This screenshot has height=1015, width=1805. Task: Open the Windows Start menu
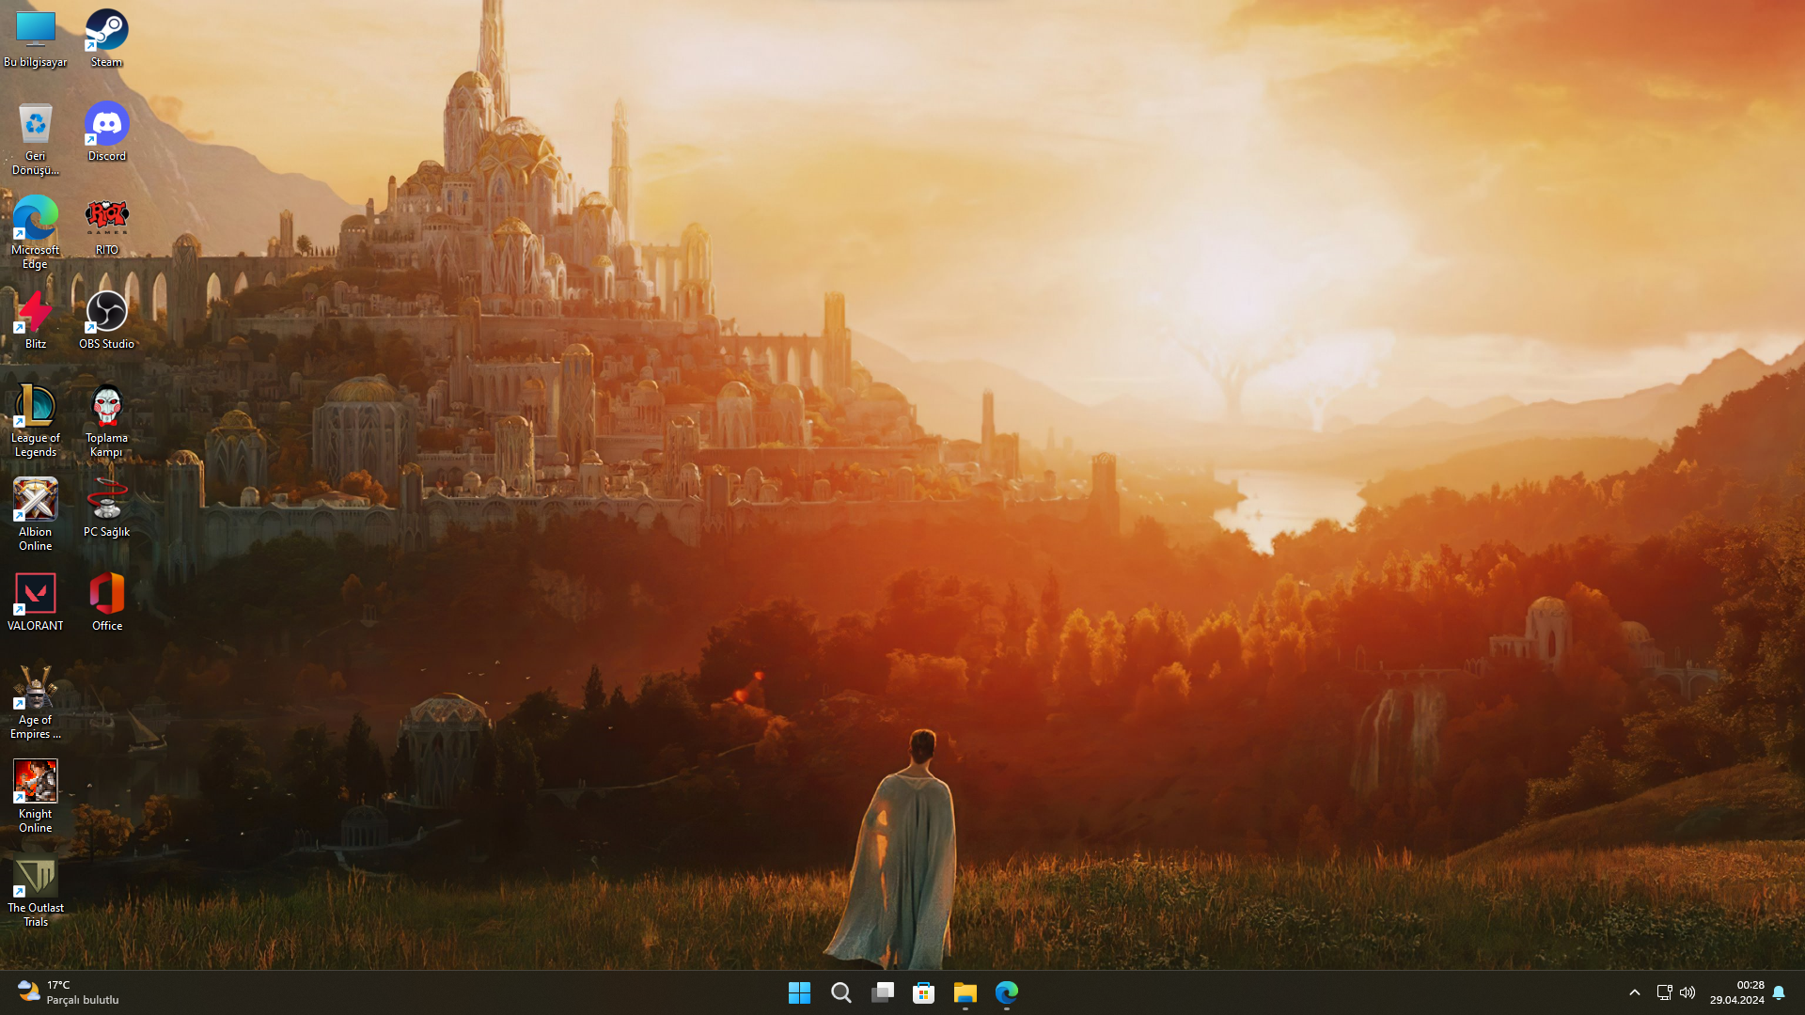pyautogui.click(x=799, y=992)
